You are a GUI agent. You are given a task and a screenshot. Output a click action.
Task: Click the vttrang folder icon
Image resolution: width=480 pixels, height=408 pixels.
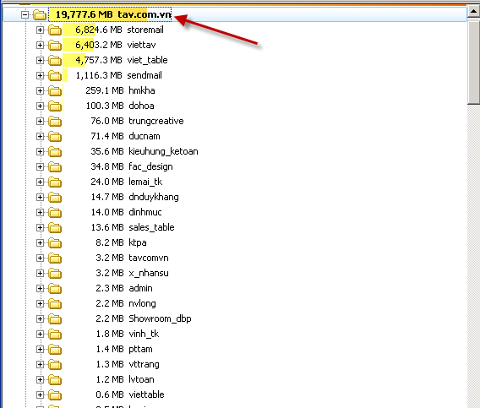point(55,365)
